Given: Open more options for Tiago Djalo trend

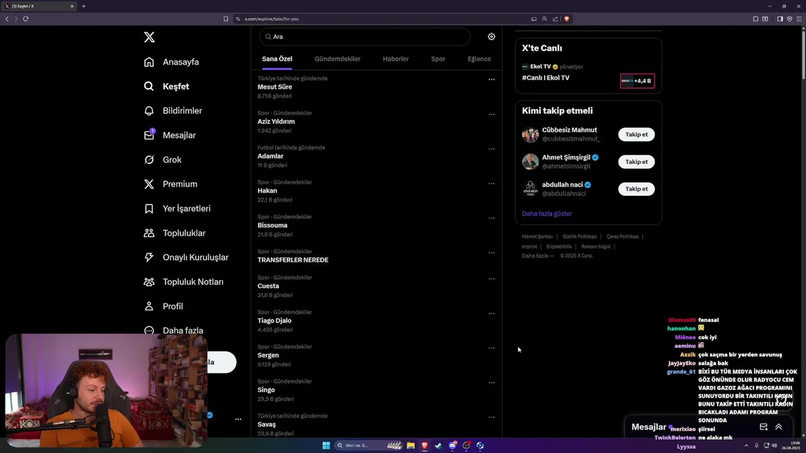Looking at the screenshot, I should [491, 313].
